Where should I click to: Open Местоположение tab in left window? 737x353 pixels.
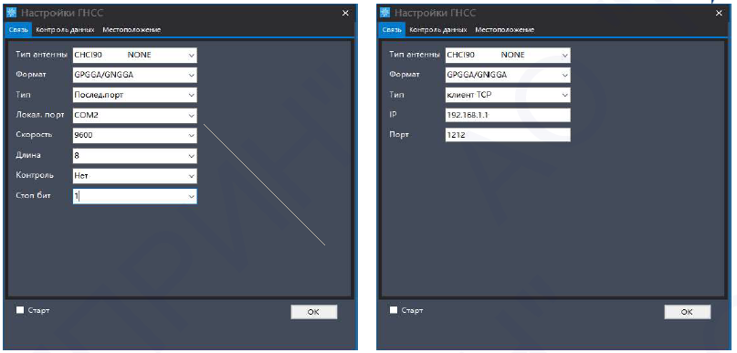click(132, 29)
